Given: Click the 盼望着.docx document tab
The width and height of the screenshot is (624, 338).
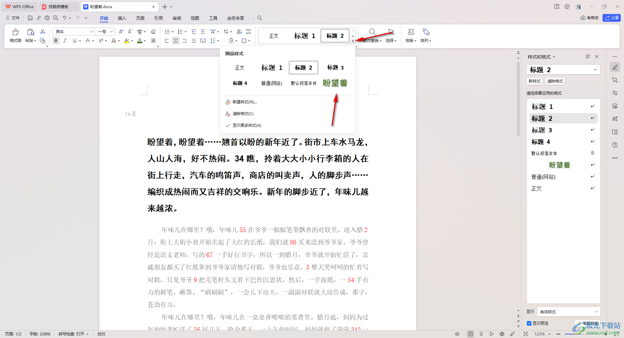Looking at the screenshot, I should (x=119, y=6).
